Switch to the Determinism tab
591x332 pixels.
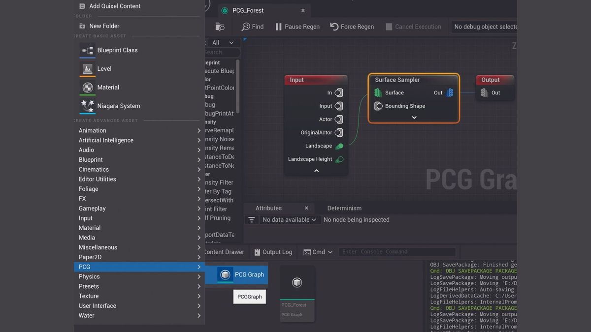click(x=344, y=208)
